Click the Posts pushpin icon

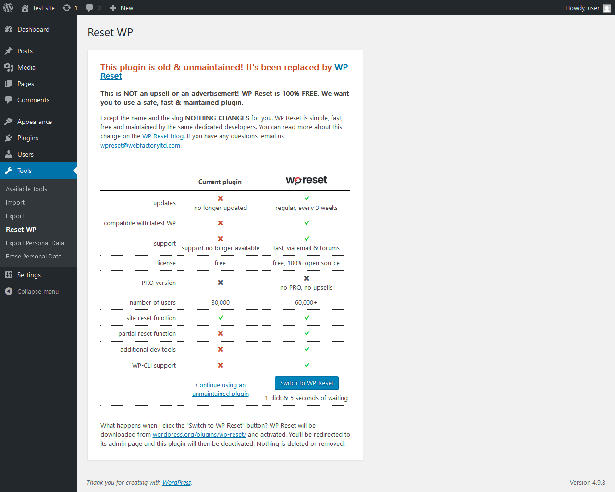coord(9,51)
